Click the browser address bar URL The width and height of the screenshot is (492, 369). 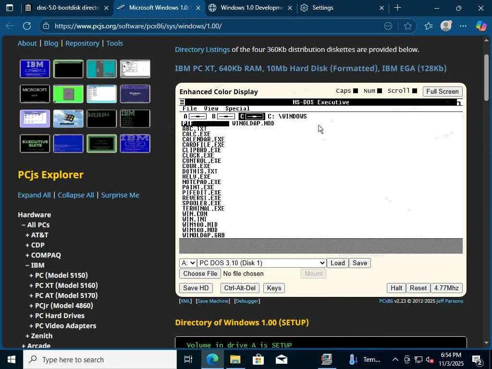point(138,26)
